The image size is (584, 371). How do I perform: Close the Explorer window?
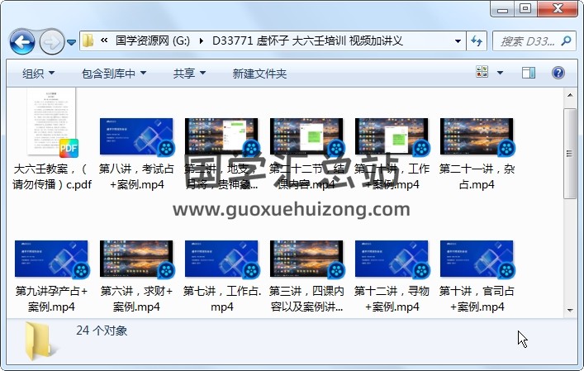[x=558, y=9]
